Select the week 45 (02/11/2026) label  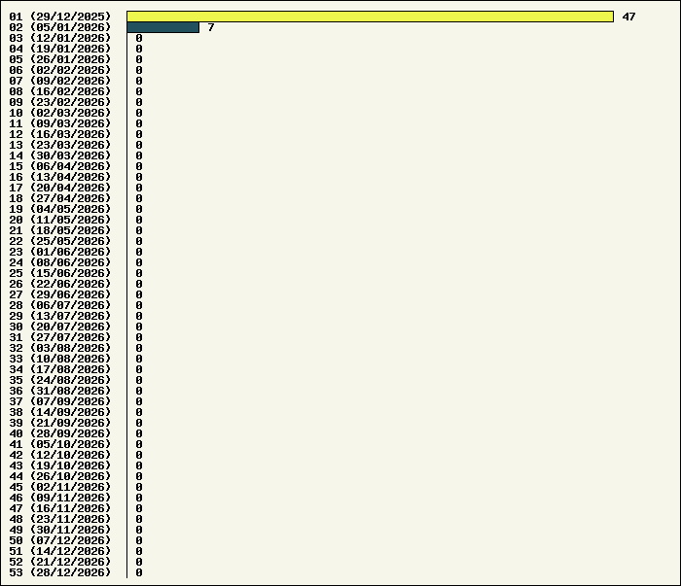coord(60,487)
